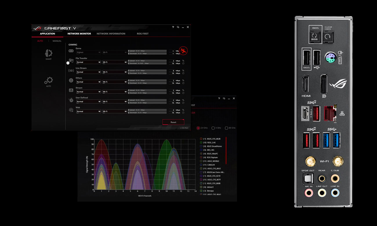Click the block icon for Stream

pos(183,93)
